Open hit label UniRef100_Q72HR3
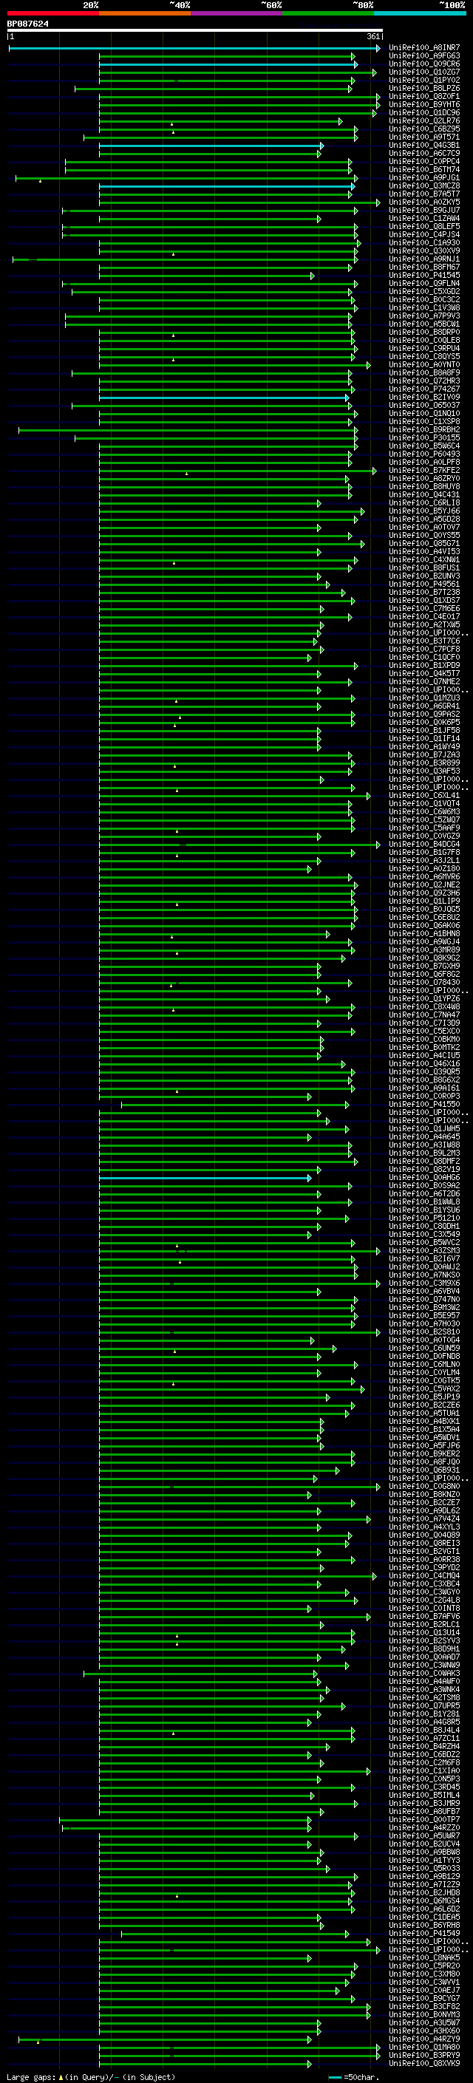 423,382
